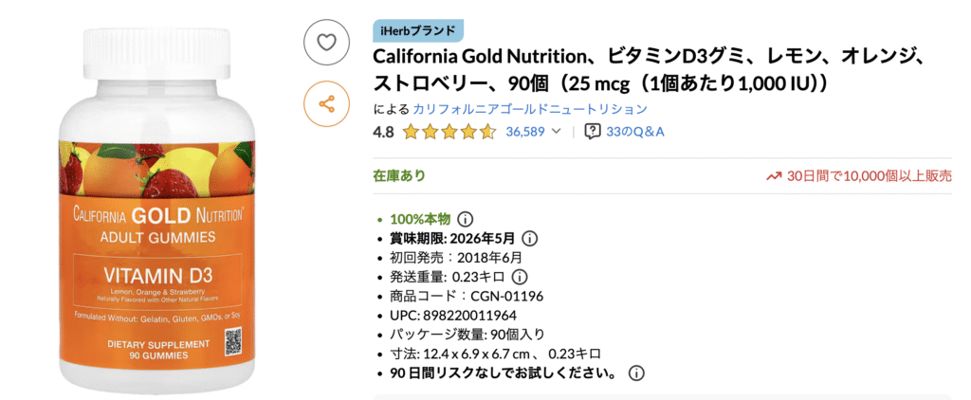Go to the 33のQ&A link

(x=634, y=132)
